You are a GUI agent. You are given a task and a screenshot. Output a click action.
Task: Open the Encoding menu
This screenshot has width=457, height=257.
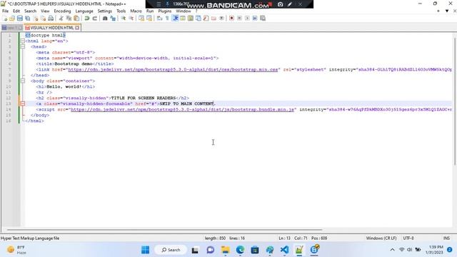[62, 11]
